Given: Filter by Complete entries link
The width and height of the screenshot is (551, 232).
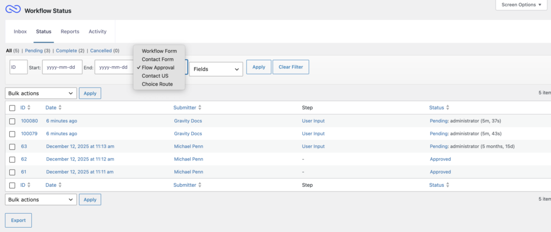Looking at the screenshot, I should click(x=66, y=51).
